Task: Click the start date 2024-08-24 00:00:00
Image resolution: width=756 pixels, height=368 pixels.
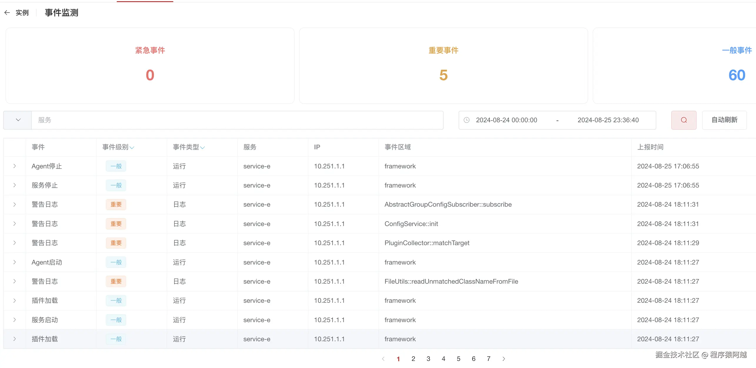Action: click(x=506, y=120)
